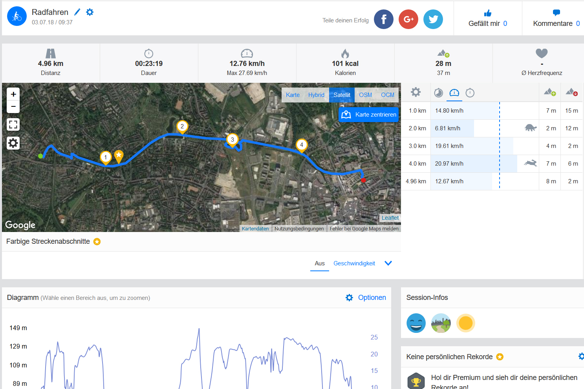Zoom in on the map
This screenshot has height=389, width=584.
pyautogui.click(x=13, y=94)
